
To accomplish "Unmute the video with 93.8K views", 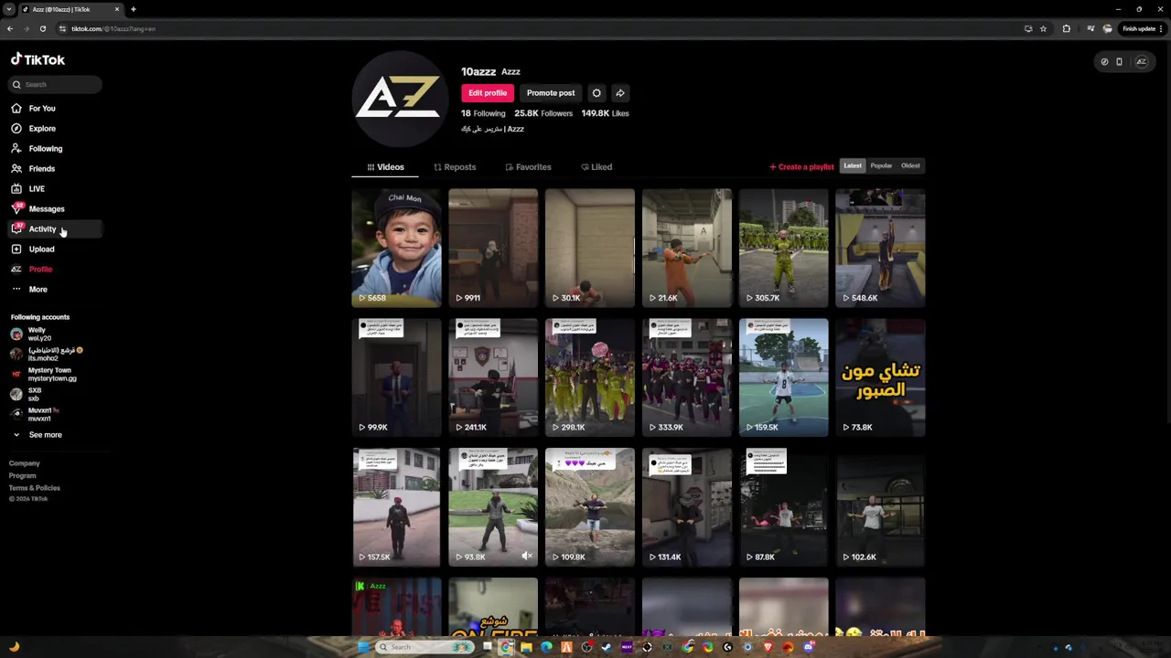I will coord(527,556).
